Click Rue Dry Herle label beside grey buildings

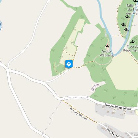click(x=113, y=133)
